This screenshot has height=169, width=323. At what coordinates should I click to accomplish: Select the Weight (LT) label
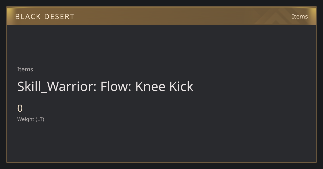point(31,119)
